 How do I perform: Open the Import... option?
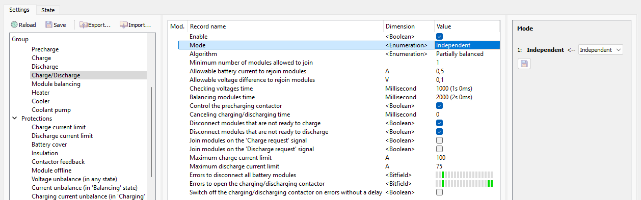coord(135,24)
